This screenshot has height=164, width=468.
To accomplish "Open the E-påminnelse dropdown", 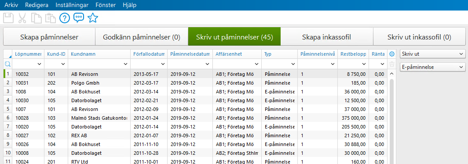I will pos(432,67).
